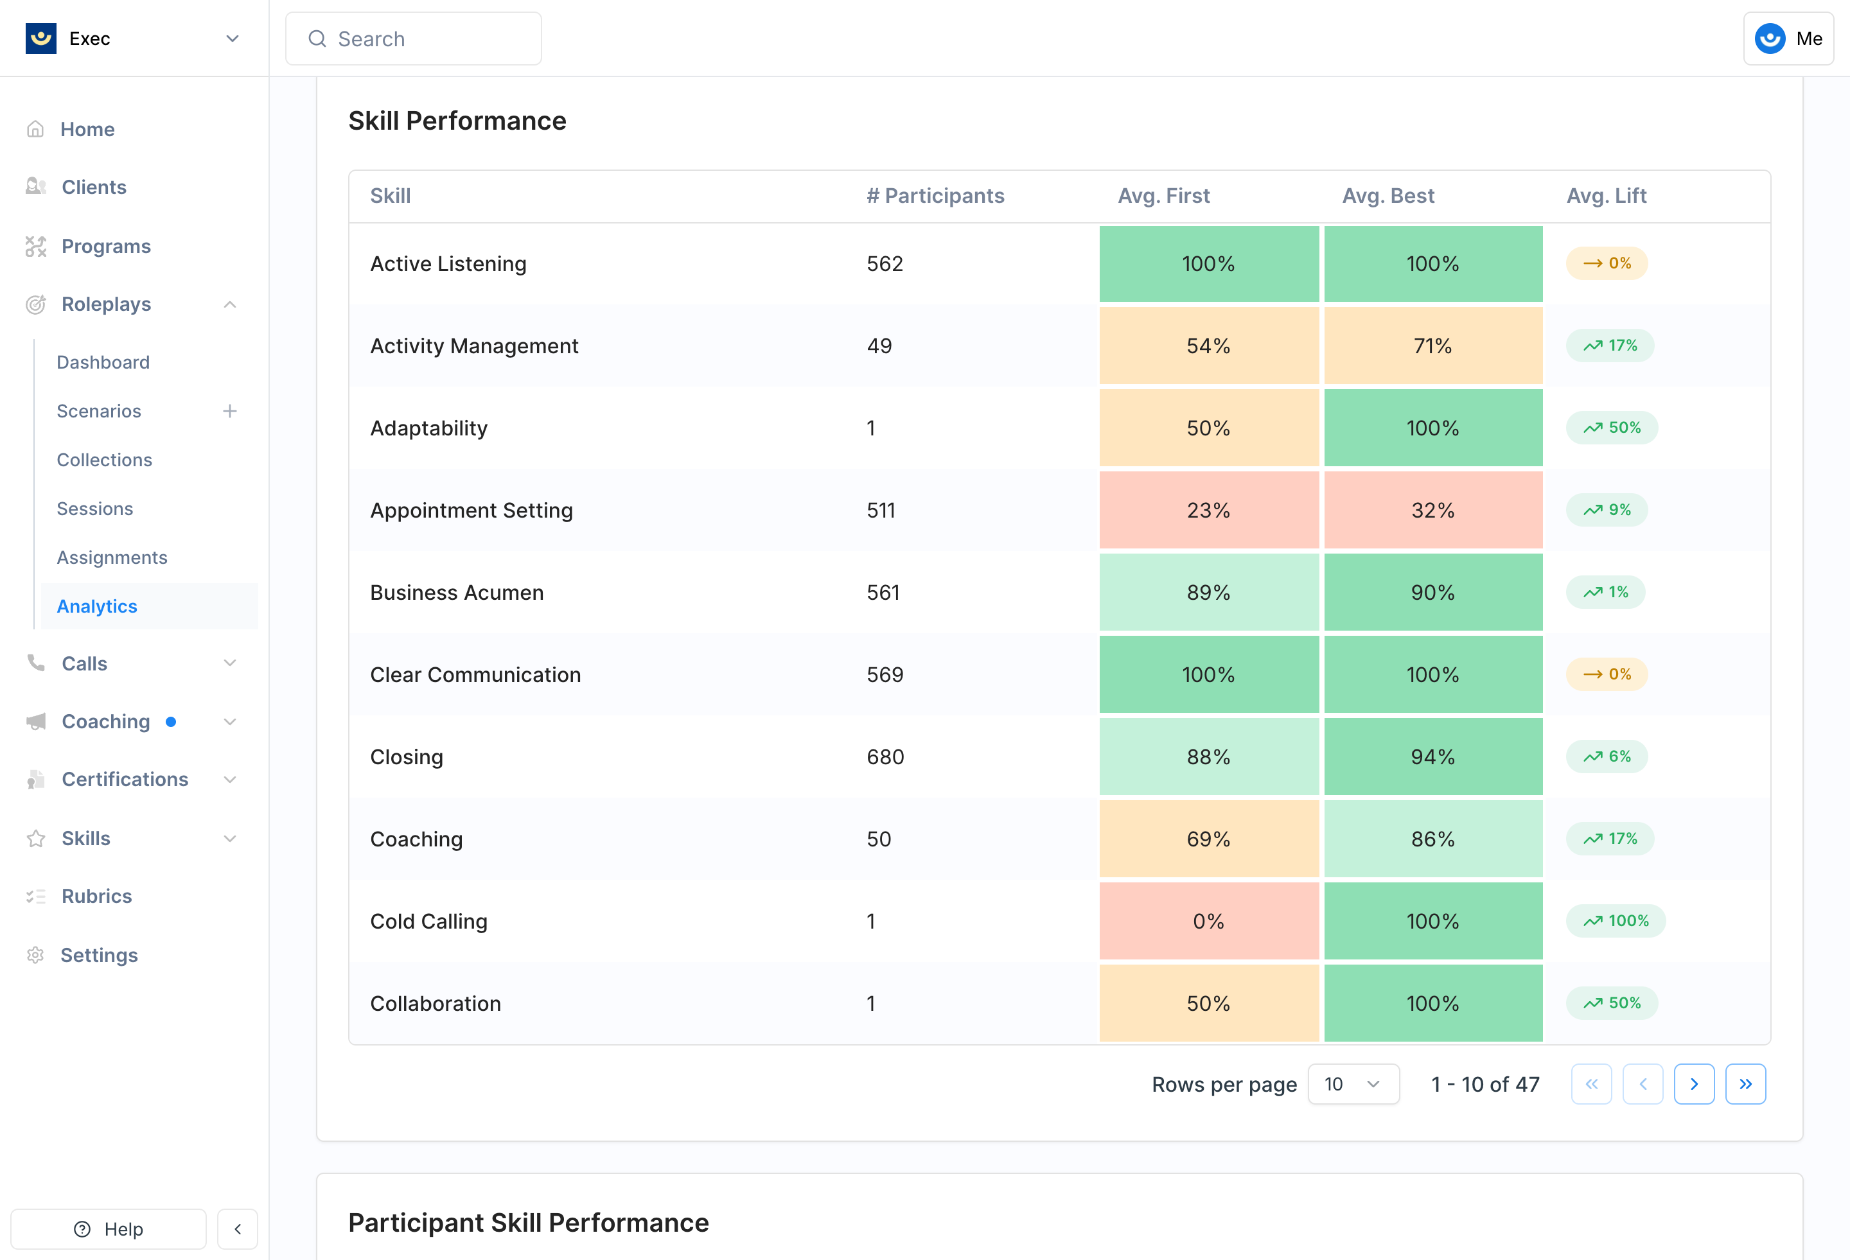The width and height of the screenshot is (1850, 1260).
Task: Collapse the sidebar with arrow button
Action: click(237, 1229)
